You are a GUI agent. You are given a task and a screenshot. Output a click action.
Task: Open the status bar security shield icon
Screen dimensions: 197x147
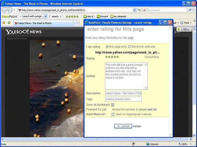click(134, 144)
